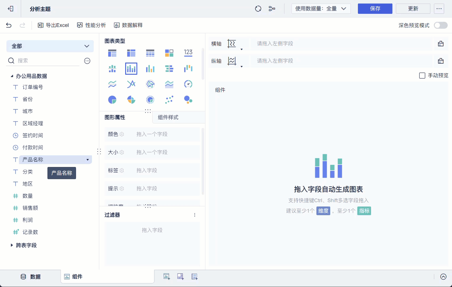This screenshot has height=287, width=452.
Task: Redo the last action
Action: [22, 25]
